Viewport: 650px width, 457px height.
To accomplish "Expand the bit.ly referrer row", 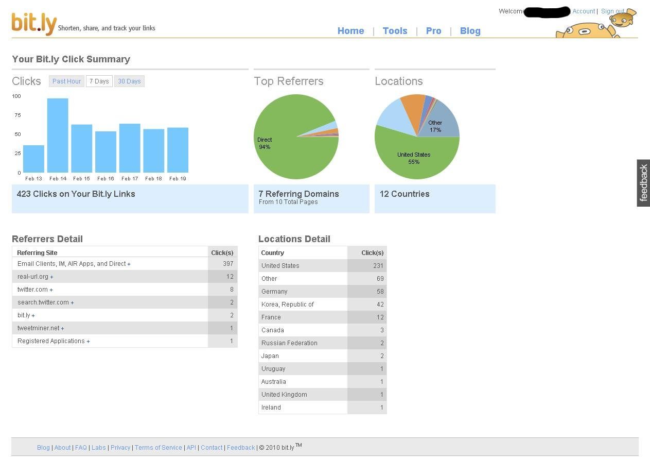I will point(33,316).
